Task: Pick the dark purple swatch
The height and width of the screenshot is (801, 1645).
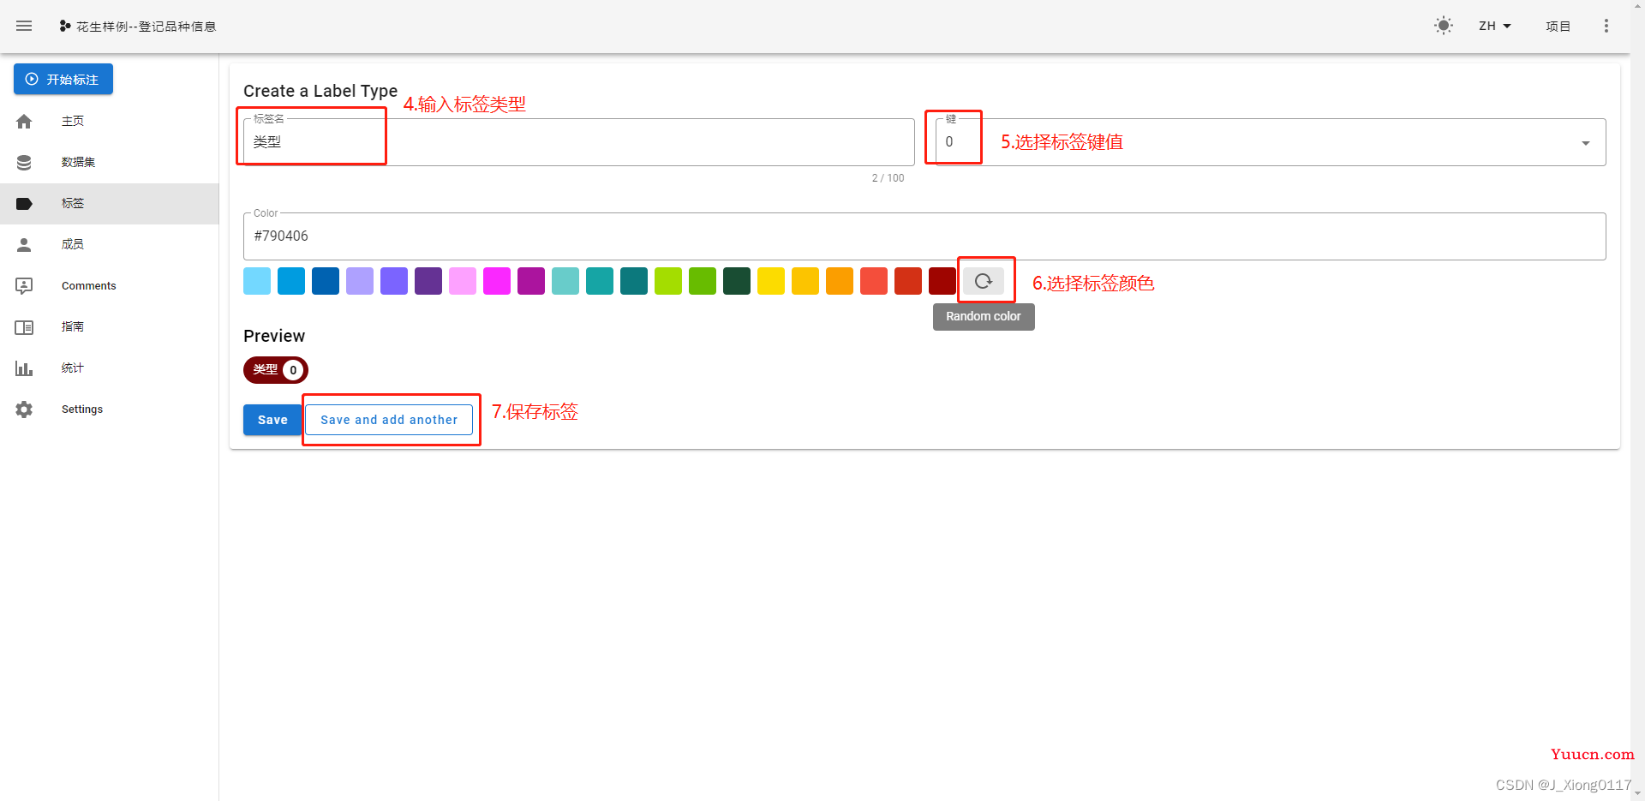Action: 428,281
